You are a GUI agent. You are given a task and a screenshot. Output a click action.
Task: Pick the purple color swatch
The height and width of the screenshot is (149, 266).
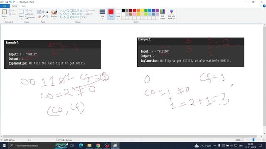(157, 10)
